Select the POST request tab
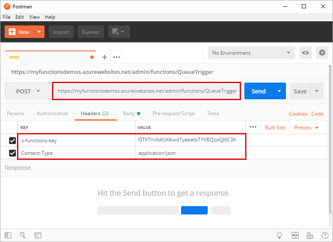The width and height of the screenshot is (333, 242). (x=50, y=57)
